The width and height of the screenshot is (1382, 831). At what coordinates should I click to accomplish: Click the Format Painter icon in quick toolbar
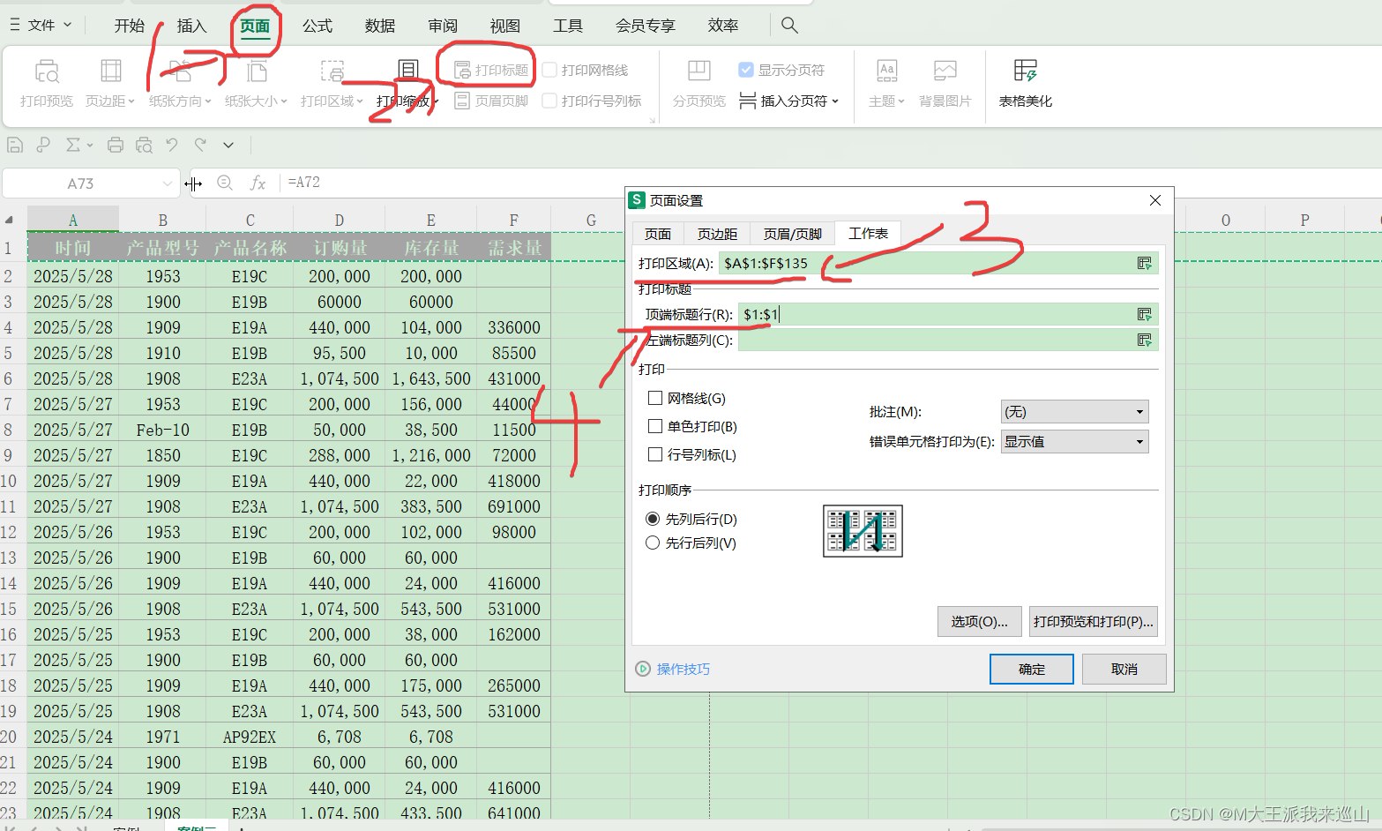coord(43,145)
